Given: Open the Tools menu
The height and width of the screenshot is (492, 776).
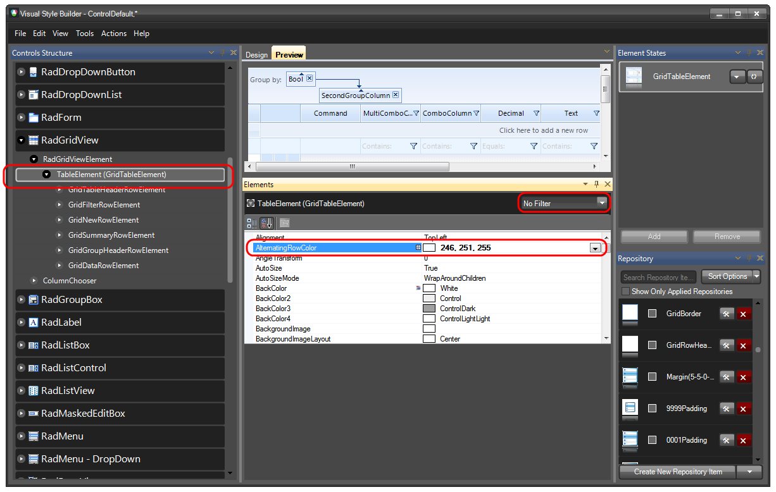Looking at the screenshot, I should pyautogui.click(x=85, y=34).
